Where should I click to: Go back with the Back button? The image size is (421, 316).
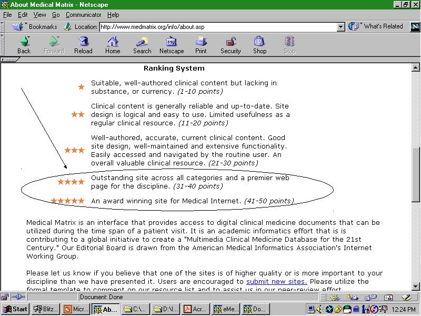coord(24,45)
